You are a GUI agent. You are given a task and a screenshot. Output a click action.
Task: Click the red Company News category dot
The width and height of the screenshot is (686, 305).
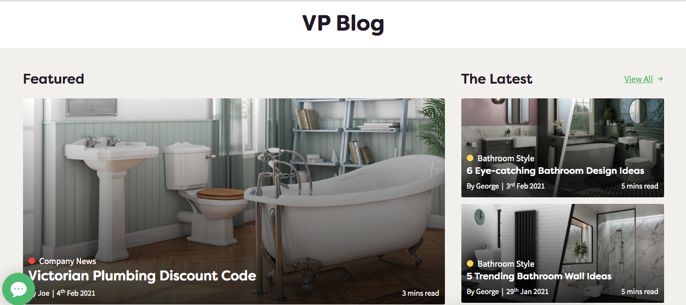coord(32,261)
